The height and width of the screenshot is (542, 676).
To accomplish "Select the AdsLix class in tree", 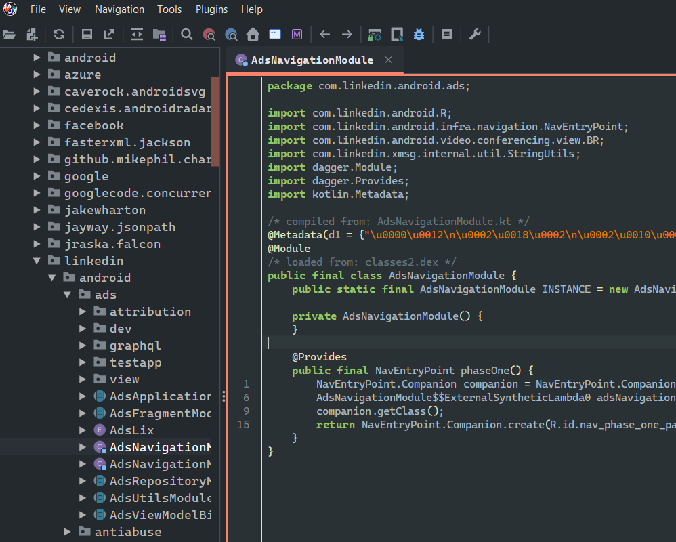I will 131,430.
